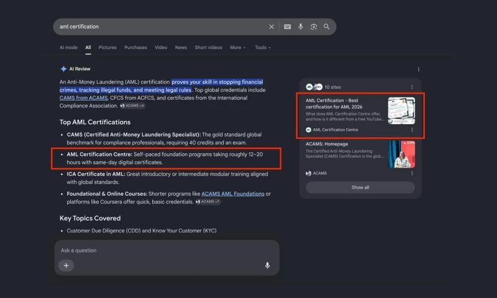Run the search with the magnifier icon
The height and width of the screenshot is (298, 497).
coord(327,27)
